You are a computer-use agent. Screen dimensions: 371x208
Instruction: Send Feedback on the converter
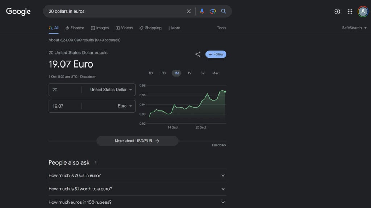[x=219, y=145]
